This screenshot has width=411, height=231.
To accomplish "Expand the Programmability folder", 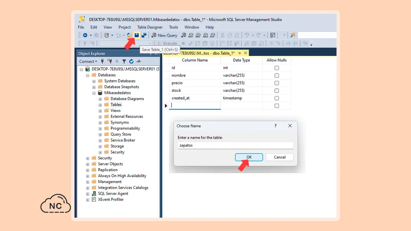I will click(100, 129).
